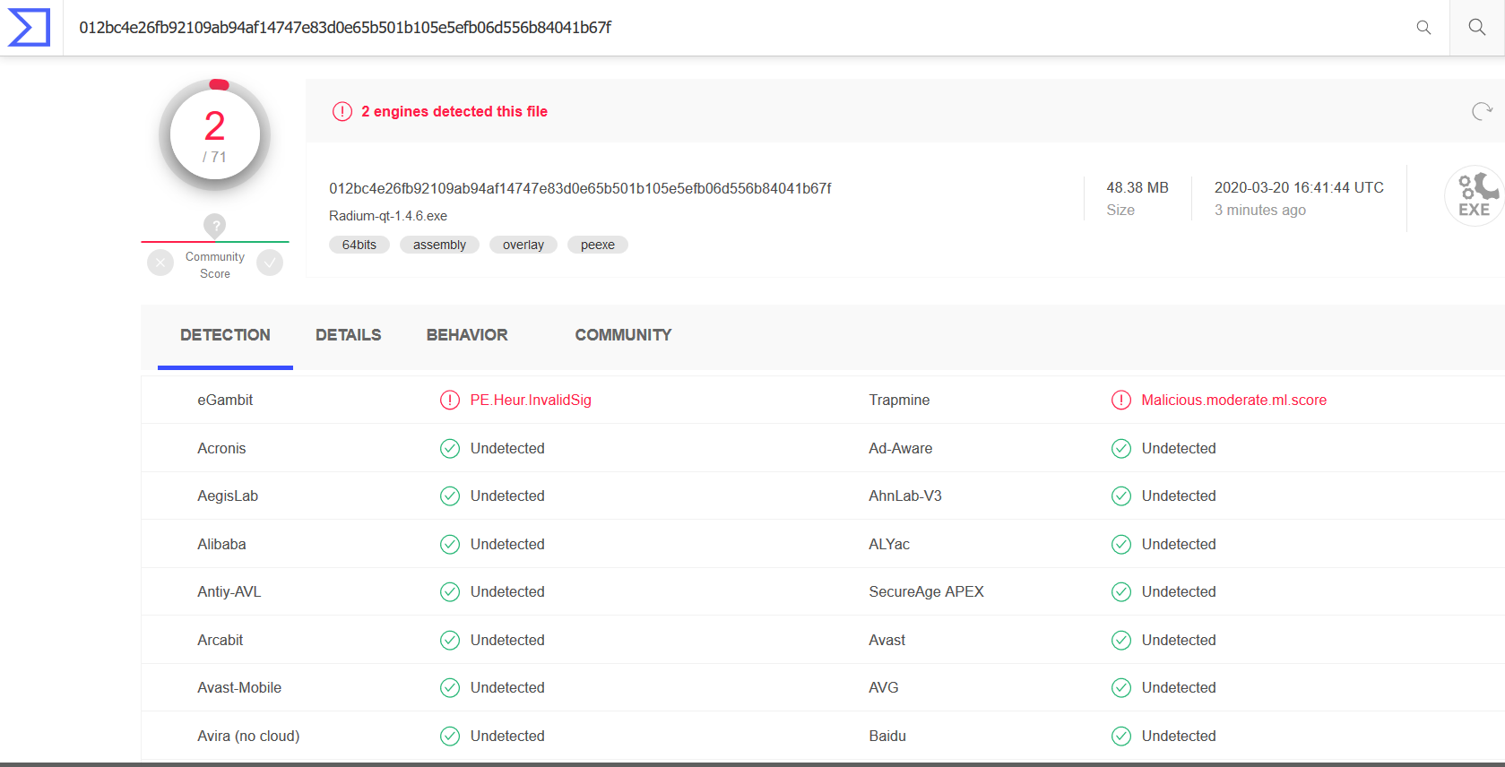Click the file hash text in the summary

click(x=580, y=188)
